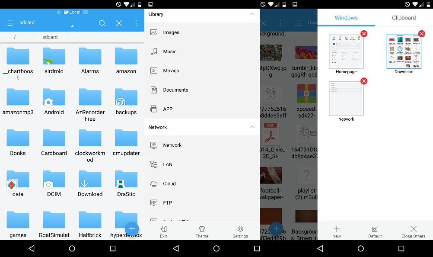
Task: Open the airdroid folder
Action: point(54,61)
